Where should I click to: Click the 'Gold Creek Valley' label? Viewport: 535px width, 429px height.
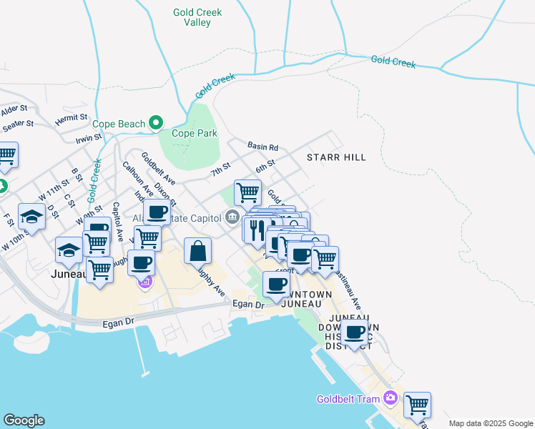197,17
